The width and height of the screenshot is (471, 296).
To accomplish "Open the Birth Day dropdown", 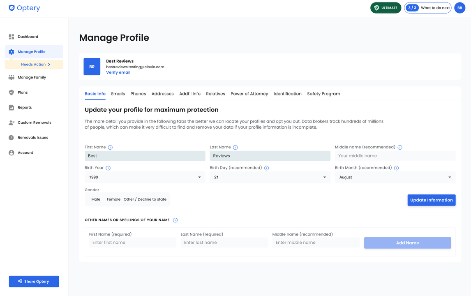I will 270,177.
